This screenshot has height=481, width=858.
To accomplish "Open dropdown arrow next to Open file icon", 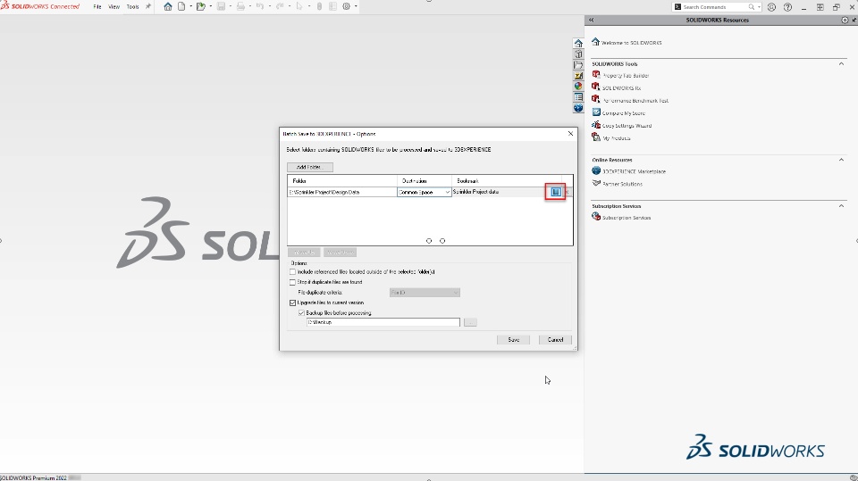I will [x=211, y=6].
